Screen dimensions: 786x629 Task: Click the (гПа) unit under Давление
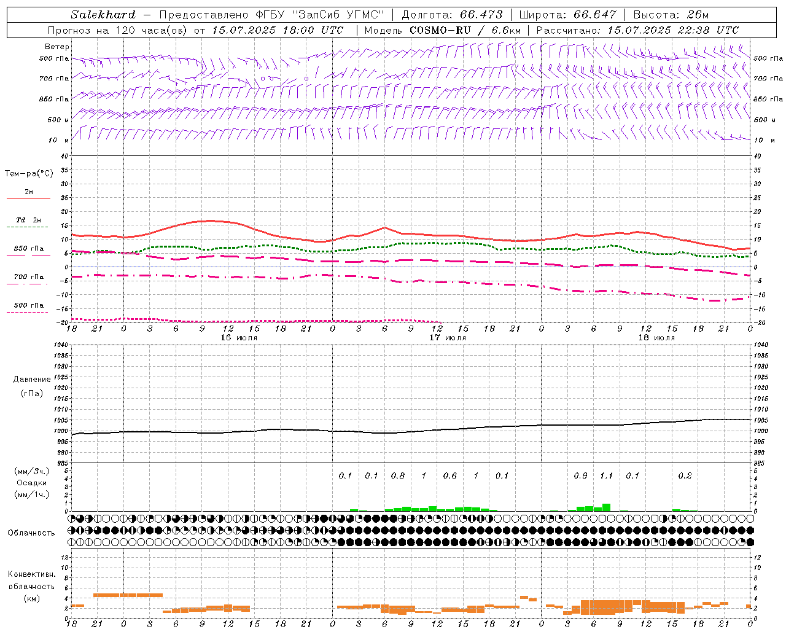(31, 393)
